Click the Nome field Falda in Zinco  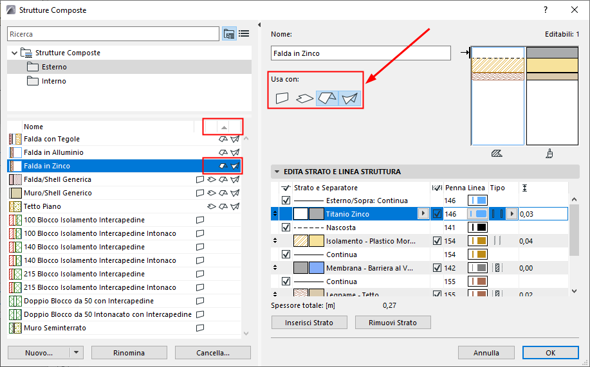pos(361,53)
